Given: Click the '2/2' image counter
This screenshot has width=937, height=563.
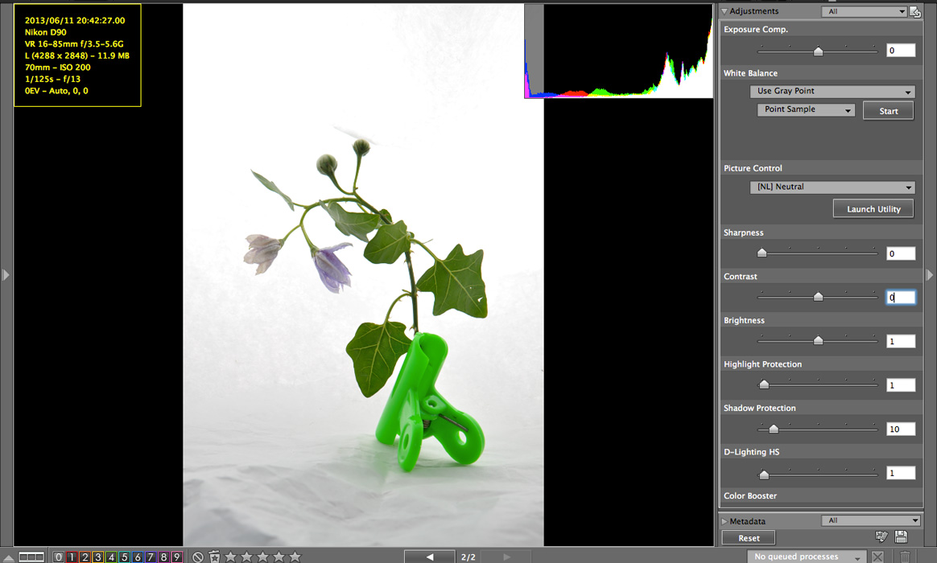Looking at the screenshot, I should 468,557.
